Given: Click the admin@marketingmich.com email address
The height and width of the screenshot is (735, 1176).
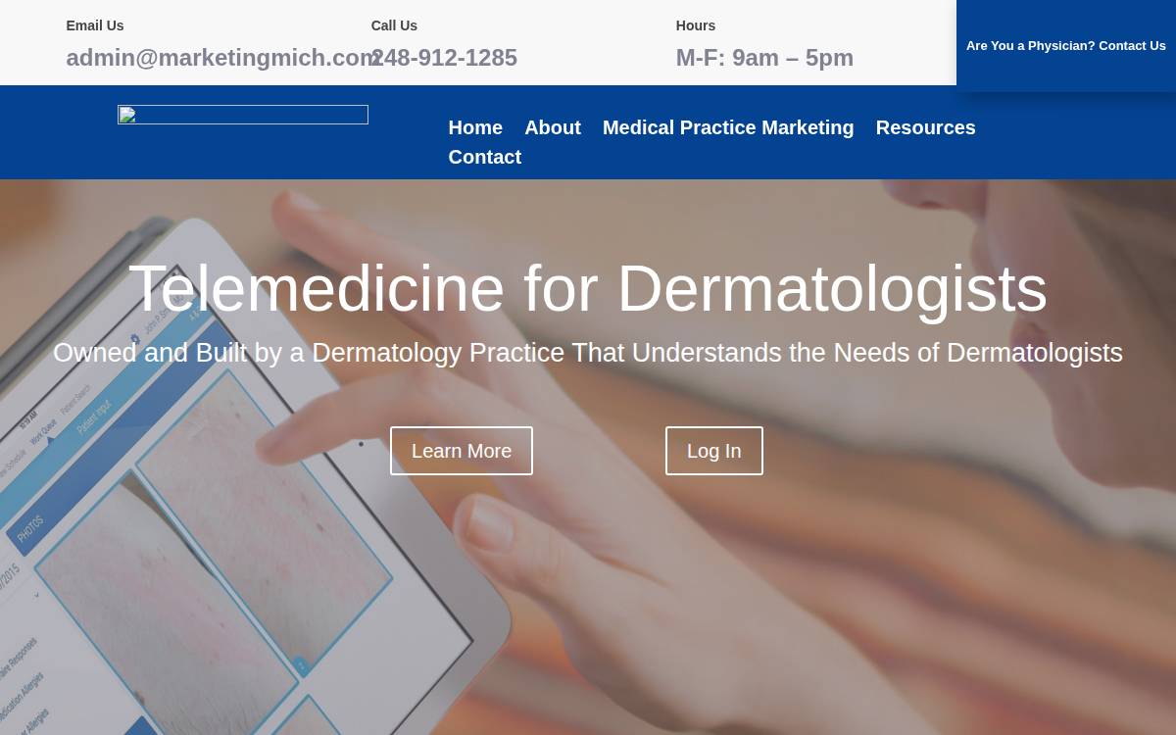Looking at the screenshot, I should pyautogui.click(x=223, y=58).
